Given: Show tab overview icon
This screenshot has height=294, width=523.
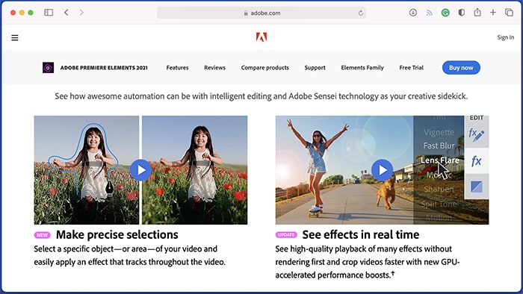Looking at the screenshot, I should point(509,13).
